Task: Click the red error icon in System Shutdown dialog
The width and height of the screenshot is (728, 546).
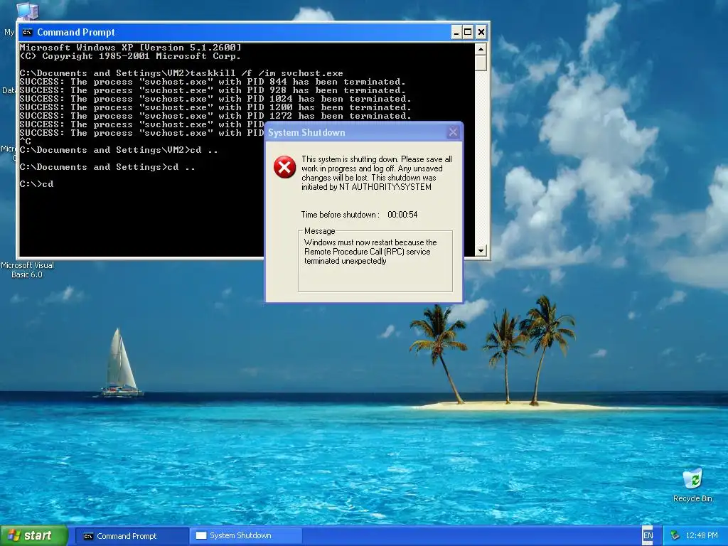Action: click(x=284, y=167)
